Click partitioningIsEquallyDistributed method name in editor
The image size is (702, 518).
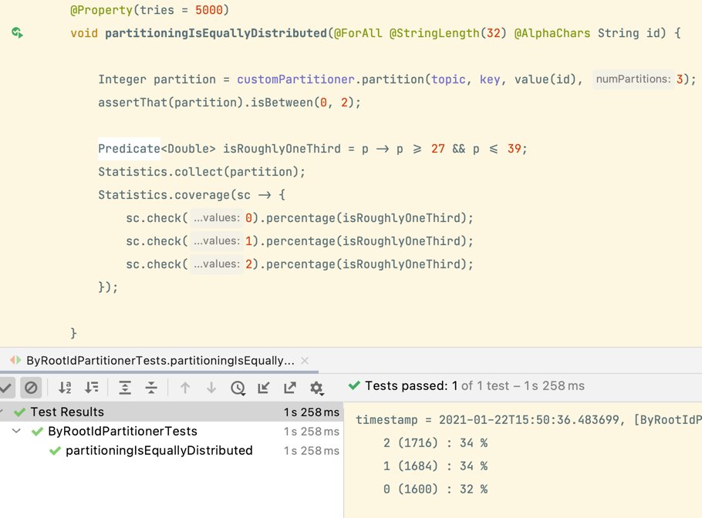(x=216, y=33)
